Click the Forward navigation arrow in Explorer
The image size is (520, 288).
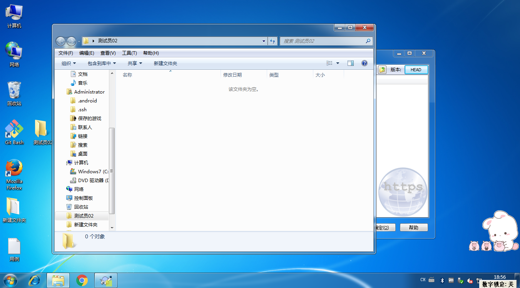72,41
